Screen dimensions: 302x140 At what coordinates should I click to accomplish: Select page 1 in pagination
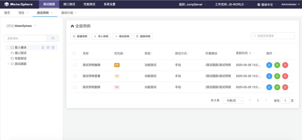click(x=258, y=101)
